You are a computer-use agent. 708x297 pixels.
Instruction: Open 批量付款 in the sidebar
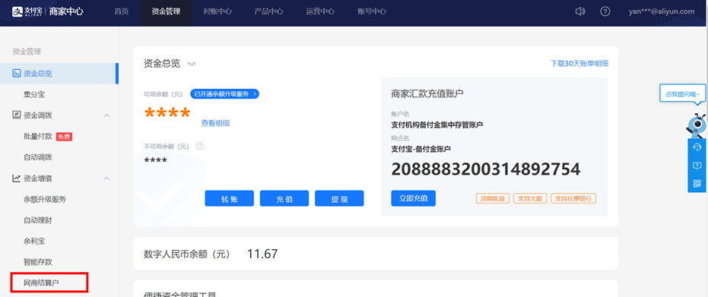point(38,136)
